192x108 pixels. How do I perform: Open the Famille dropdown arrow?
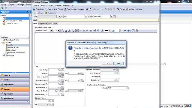click(112, 17)
